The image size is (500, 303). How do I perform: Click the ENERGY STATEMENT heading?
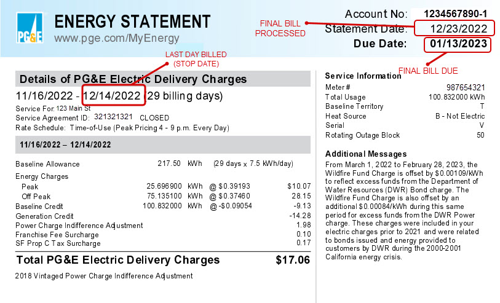coord(132,22)
